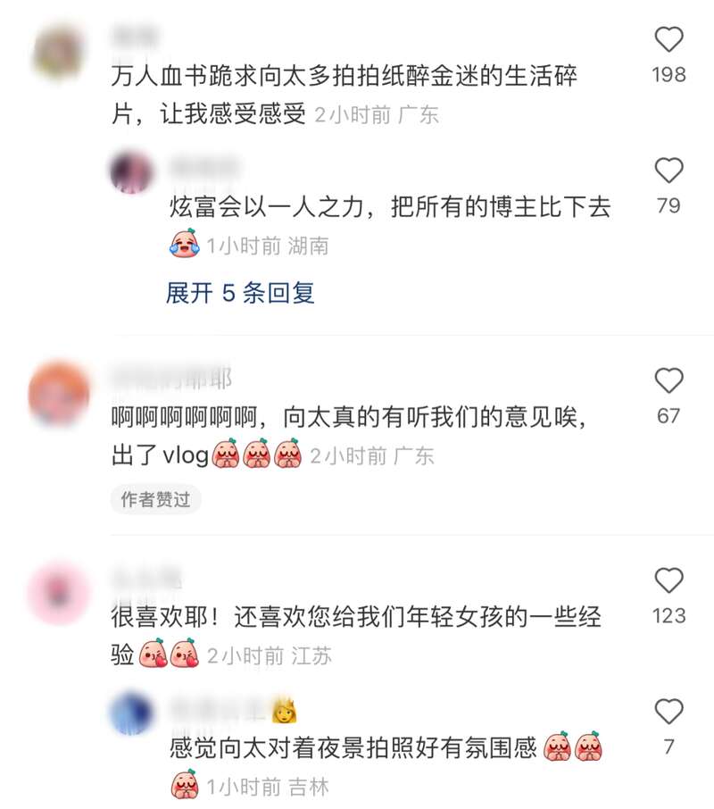Tap the heart on the 67-like comment
Screen dimensions: 714x809
(668, 380)
